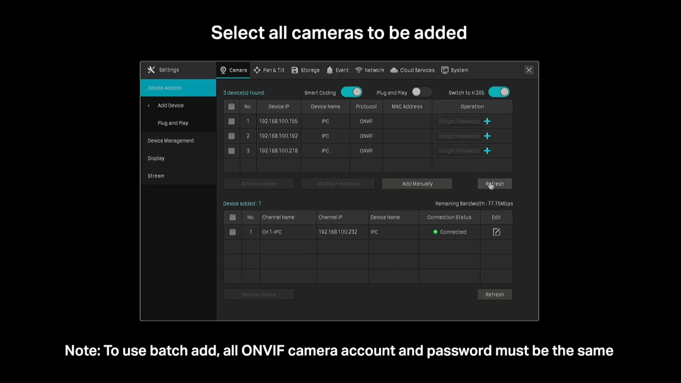
Task: Open the Event tab
Action: click(x=337, y=70)
